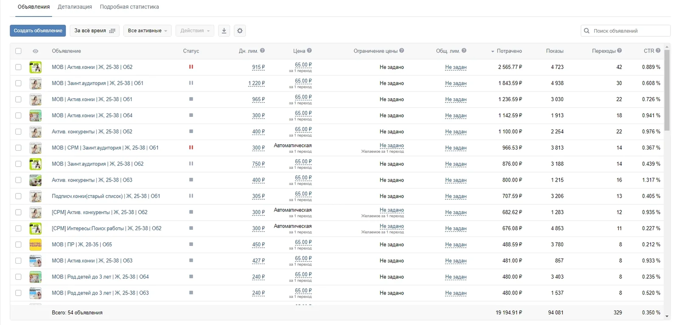
Task: Toggle the select-all checkbox in header
Action: tap(18, 51)
